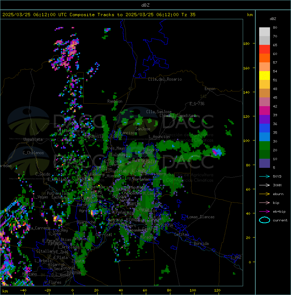291x295 pixels.
Task: Click the V_Flores map label
Action: pos(53,282)
